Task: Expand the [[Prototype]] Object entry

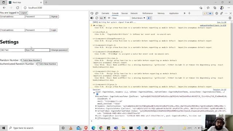Action: [96, 118]
